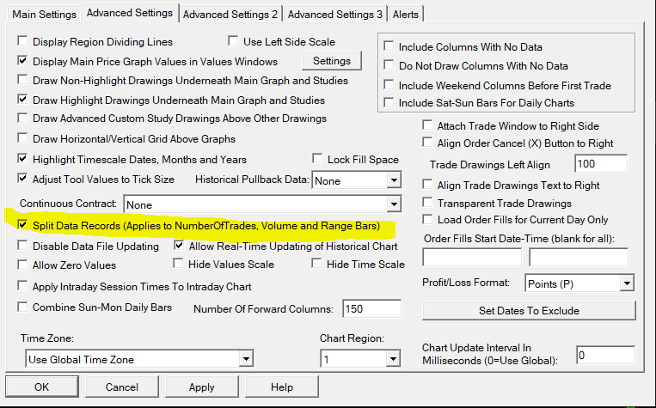This screenshot has width=656, height=408.
Task: Enable Display Region Dividing Lines checkbox
Action: [x=23, y=42]
